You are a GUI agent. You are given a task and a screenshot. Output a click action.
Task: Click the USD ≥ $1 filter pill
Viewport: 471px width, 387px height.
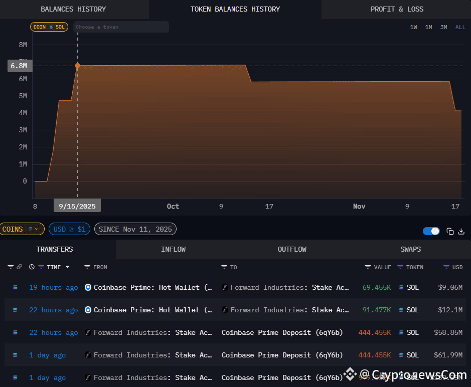tap(69, 229)
